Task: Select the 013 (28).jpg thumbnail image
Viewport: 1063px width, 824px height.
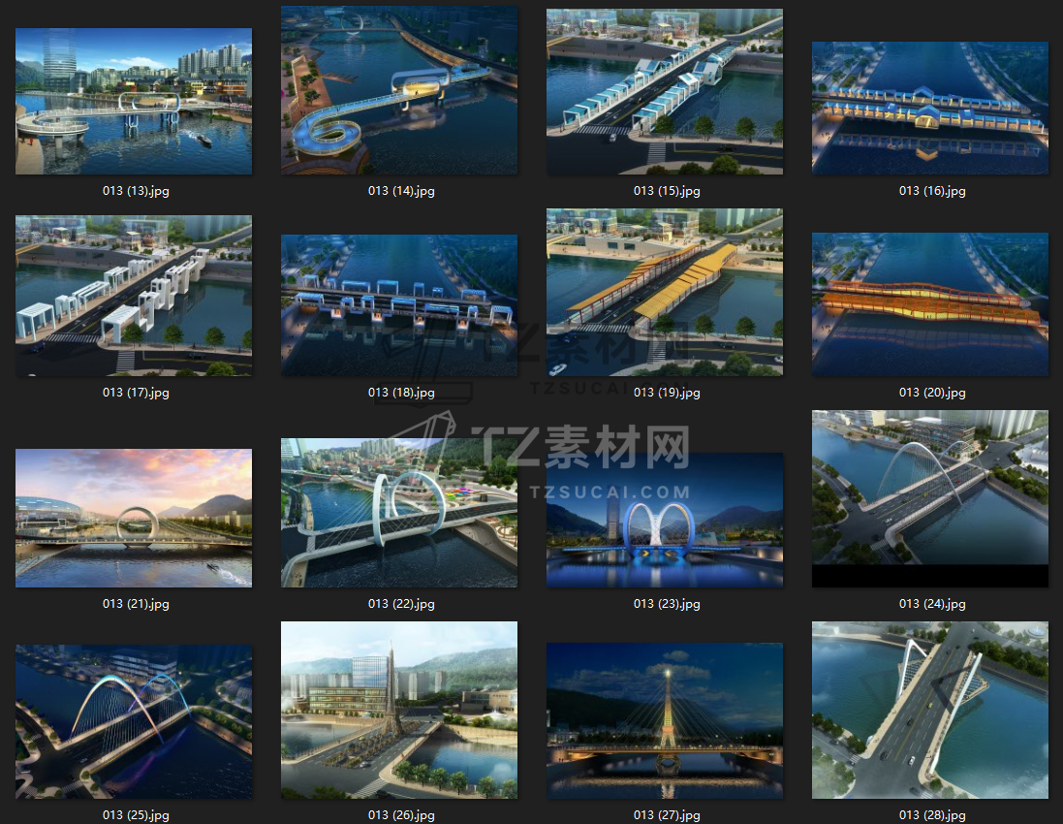Action: tap(930, 710)
